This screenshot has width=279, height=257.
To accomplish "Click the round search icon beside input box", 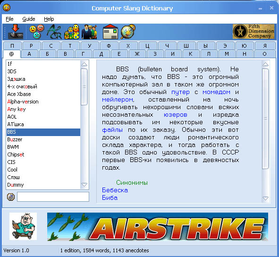I will pos(11,197).
